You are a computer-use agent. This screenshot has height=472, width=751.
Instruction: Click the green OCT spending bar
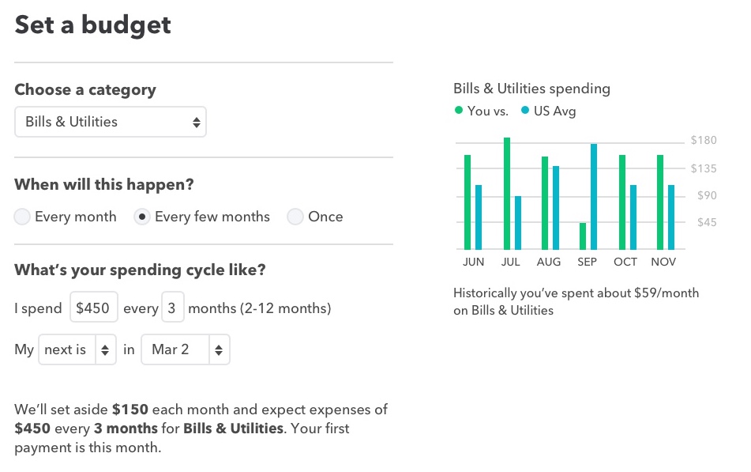(x=622, y=202)
